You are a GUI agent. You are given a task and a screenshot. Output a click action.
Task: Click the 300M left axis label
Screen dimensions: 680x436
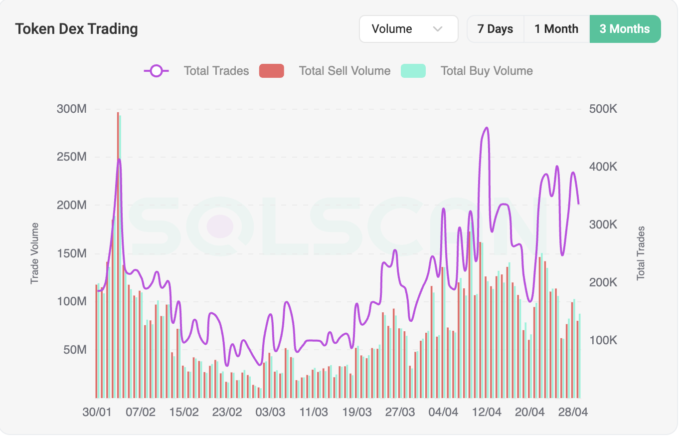[x=72, y=109]
